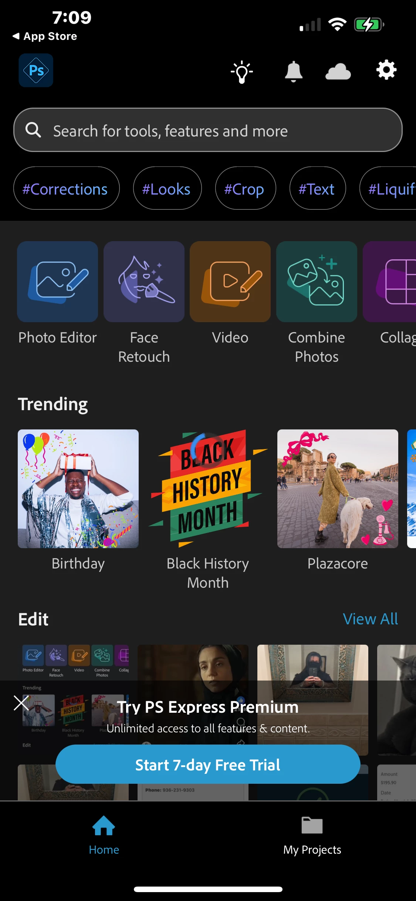This screenshot has width=416, height=901.
Task: Start the 7-day Free Trial
Action: [x=208, y=764]
